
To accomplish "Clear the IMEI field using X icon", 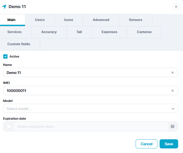I will (x=173, y=91).
